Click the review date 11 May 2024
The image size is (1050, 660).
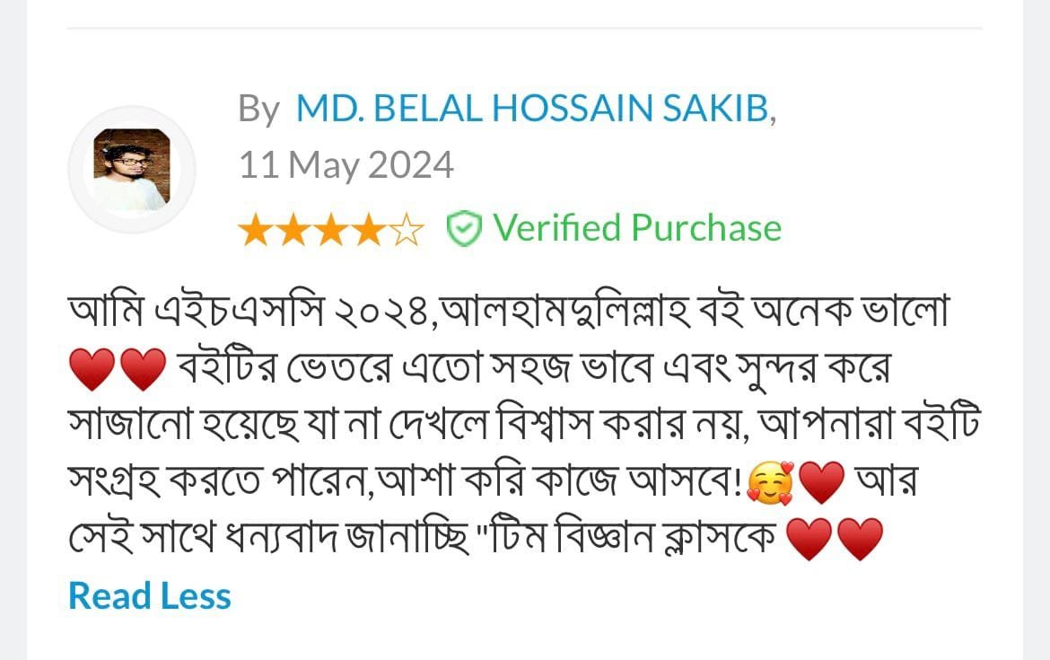coord(346,165)
